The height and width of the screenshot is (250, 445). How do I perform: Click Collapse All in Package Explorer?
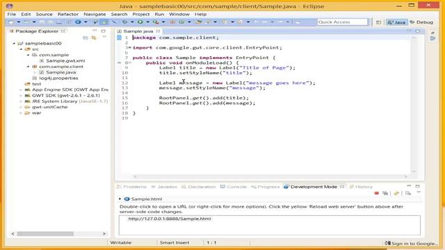click(x=85, y=37)
